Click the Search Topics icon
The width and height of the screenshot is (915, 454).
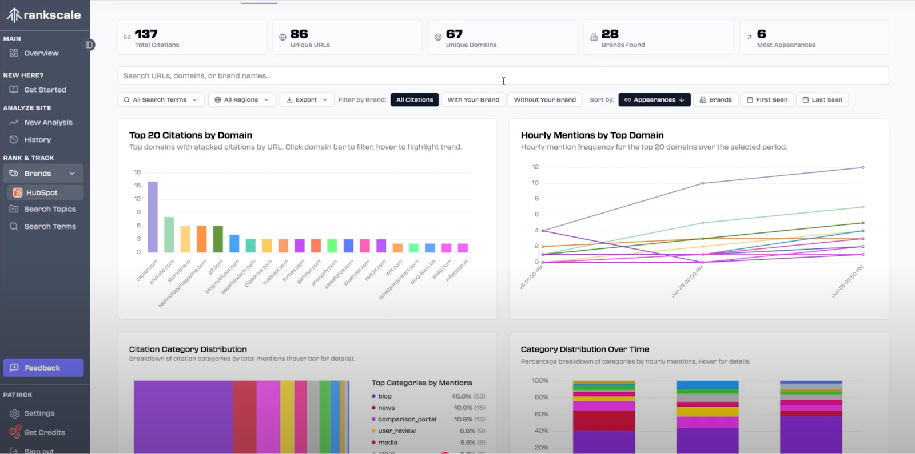14,209
